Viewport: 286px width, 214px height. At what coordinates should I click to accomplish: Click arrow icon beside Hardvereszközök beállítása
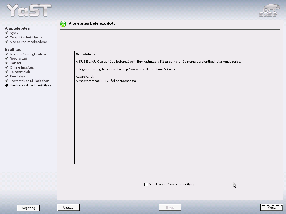tap(7, 85)
